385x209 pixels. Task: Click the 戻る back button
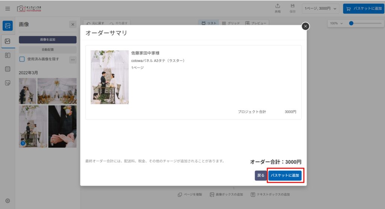(x=261, y=175)
